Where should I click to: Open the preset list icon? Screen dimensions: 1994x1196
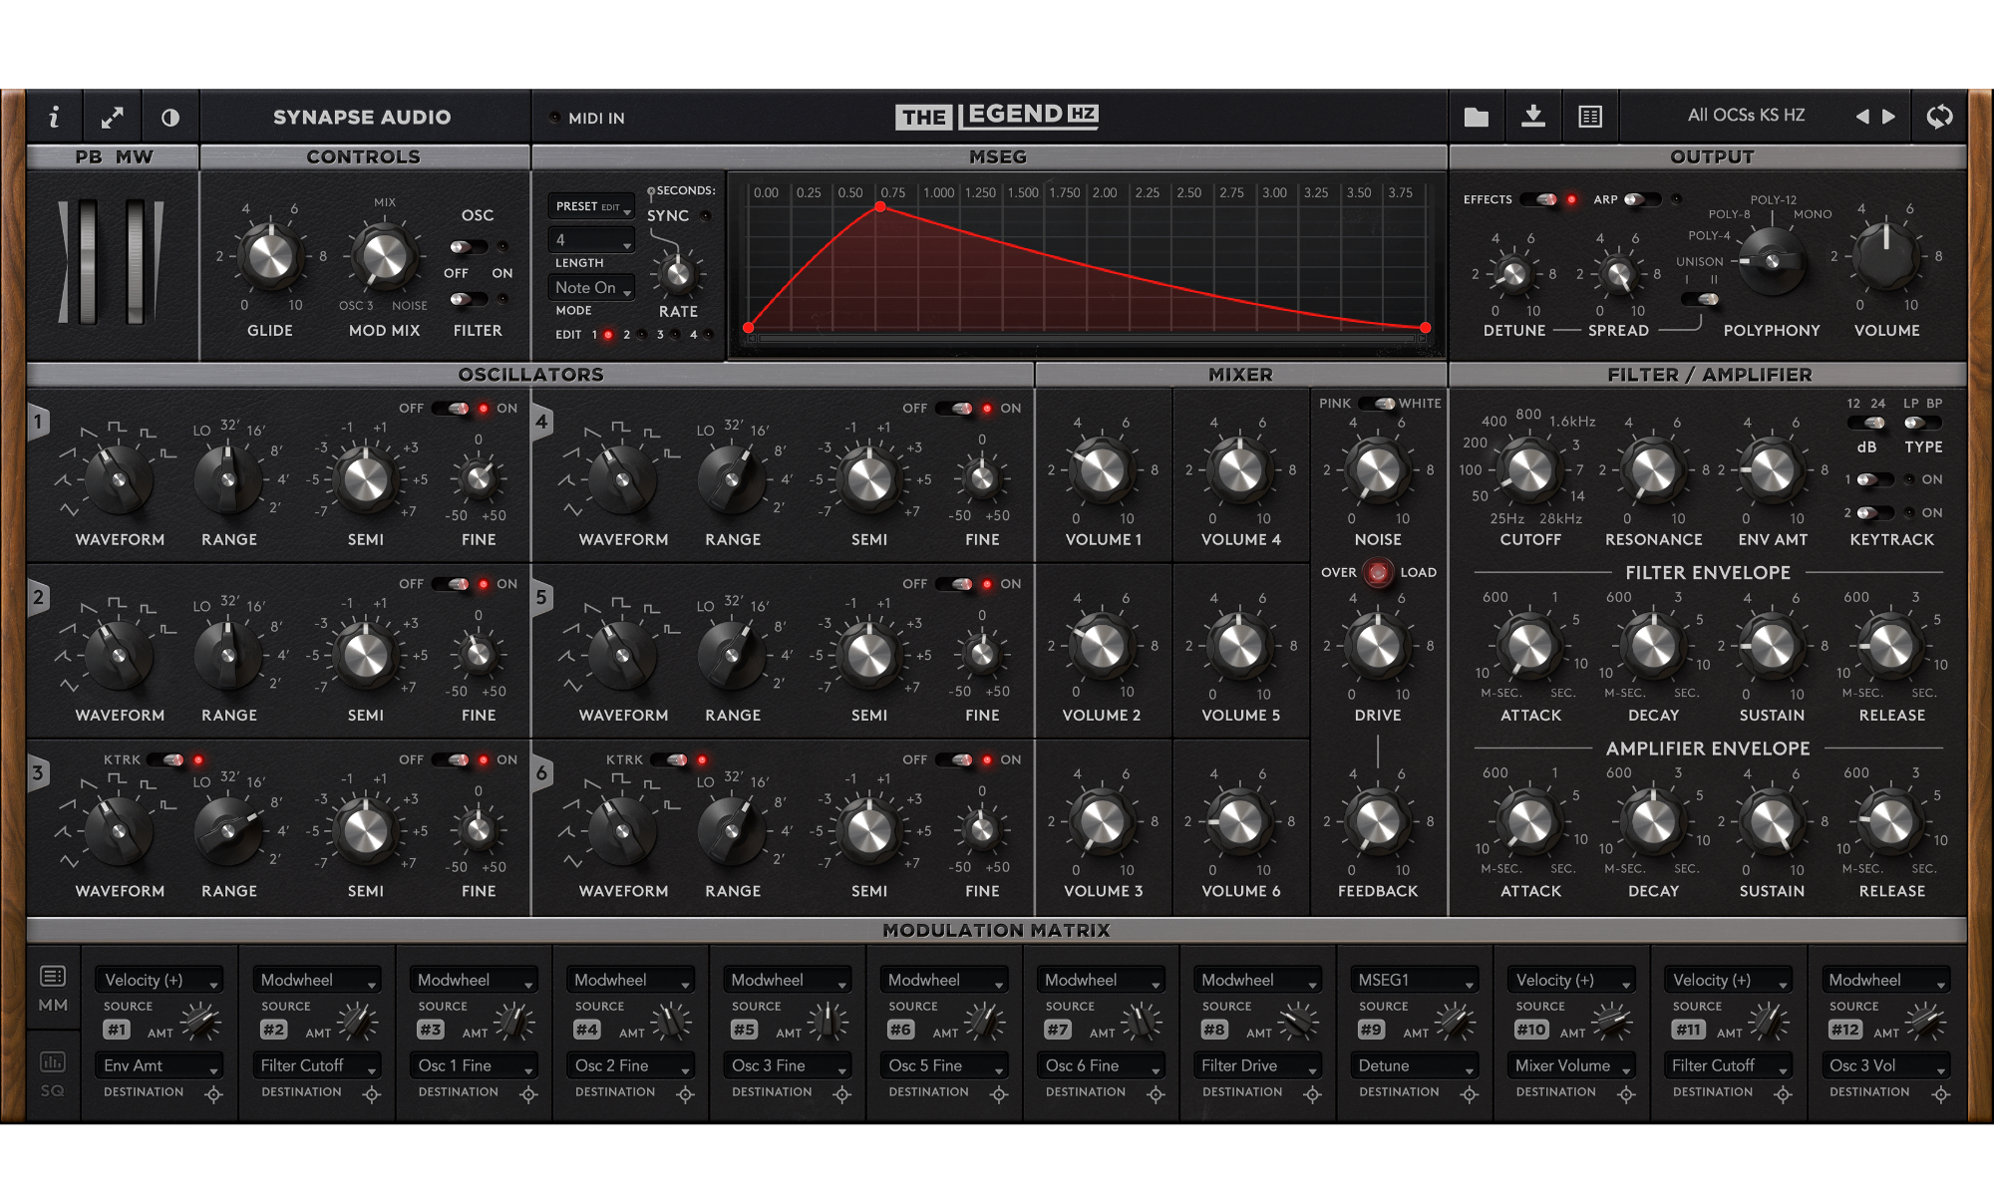tap(1590, 118)
